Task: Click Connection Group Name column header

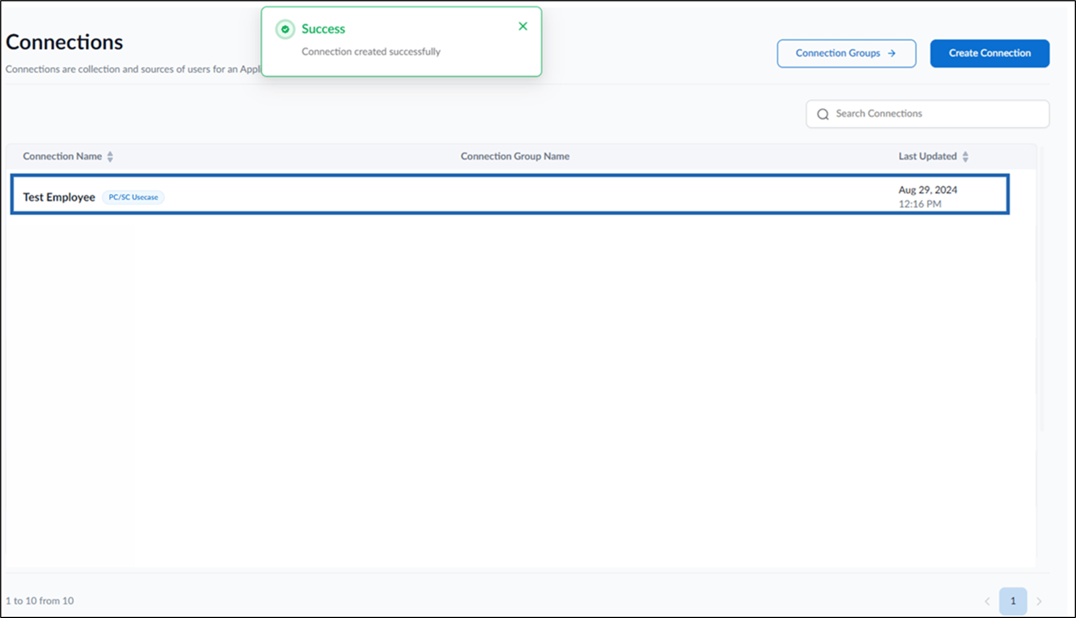Action: coord(515,156)
